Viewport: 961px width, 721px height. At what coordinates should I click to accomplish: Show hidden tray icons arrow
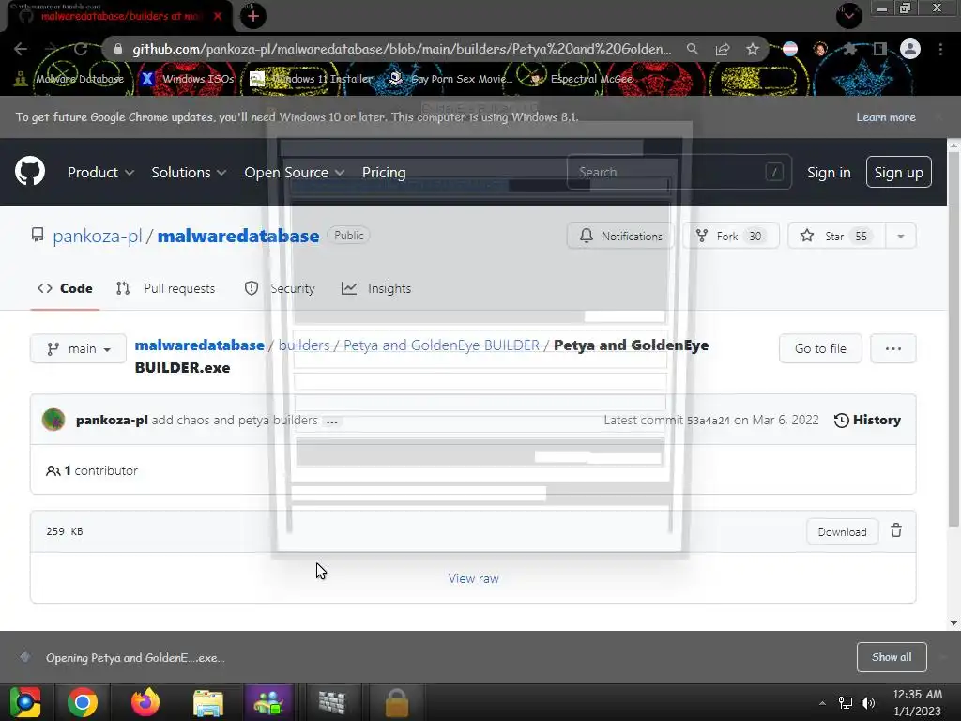point(822,703)
